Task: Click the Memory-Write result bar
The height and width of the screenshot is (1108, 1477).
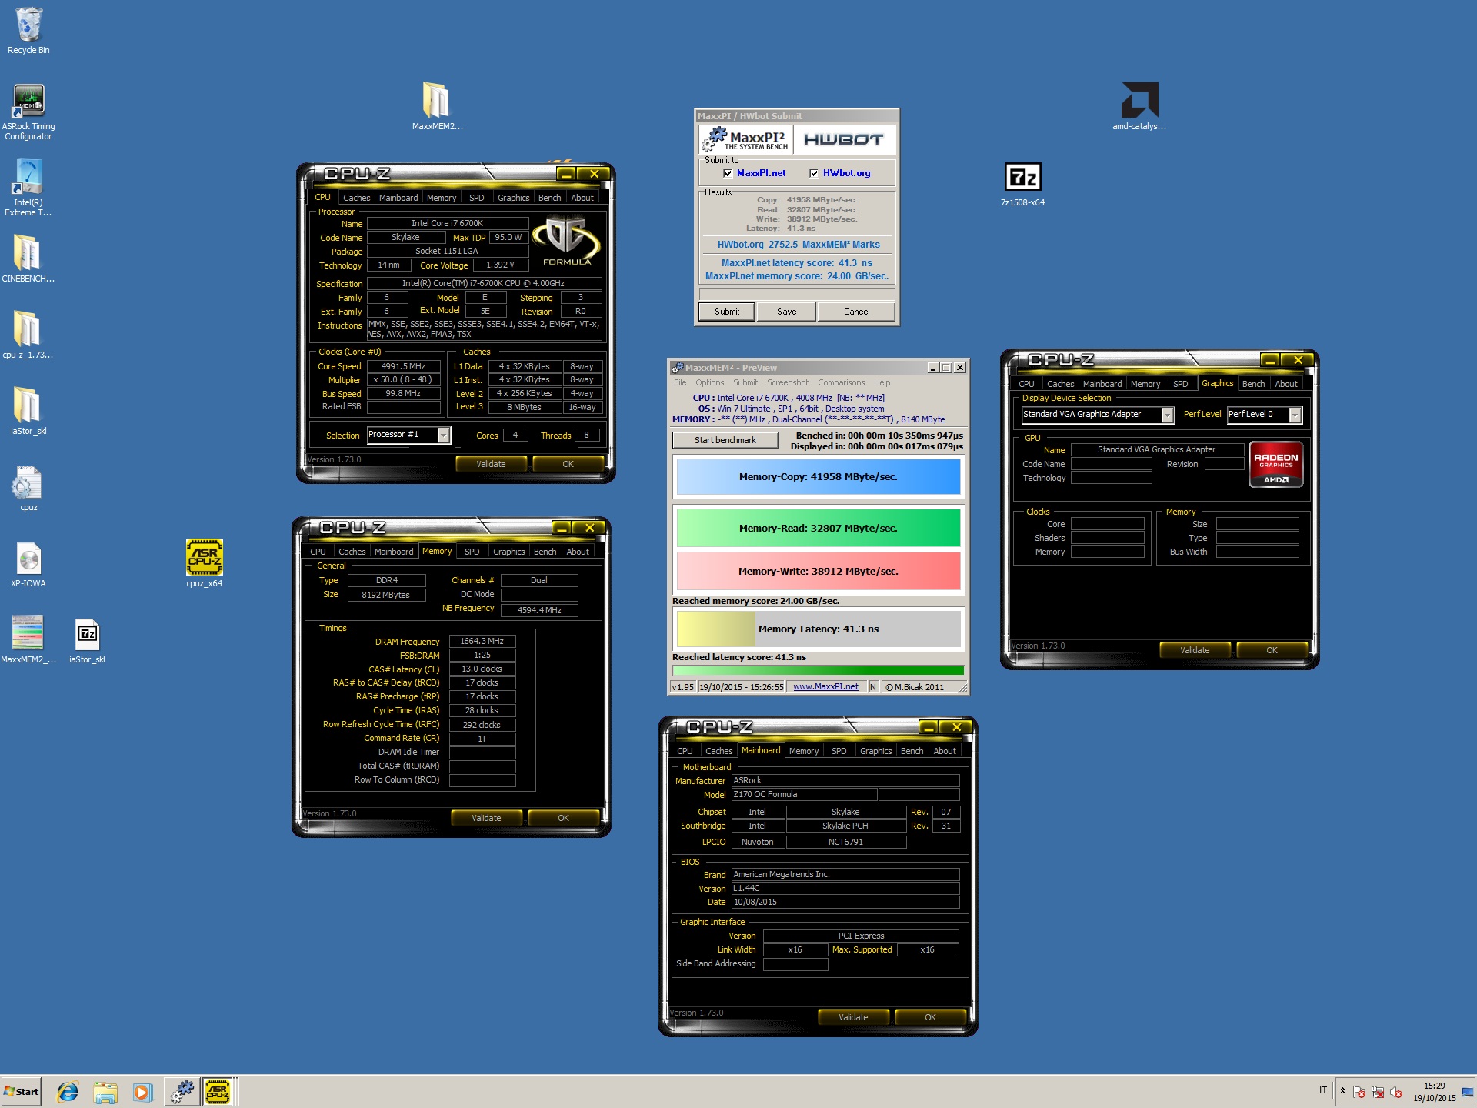Action: (x=818, y=571)
